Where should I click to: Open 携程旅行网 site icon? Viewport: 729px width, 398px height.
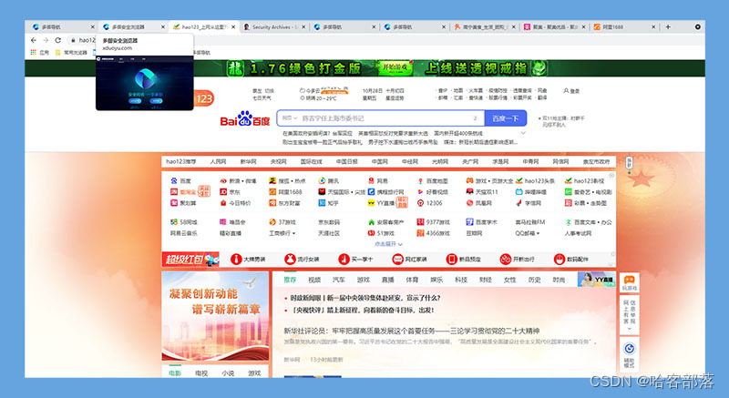pos(371,192)
